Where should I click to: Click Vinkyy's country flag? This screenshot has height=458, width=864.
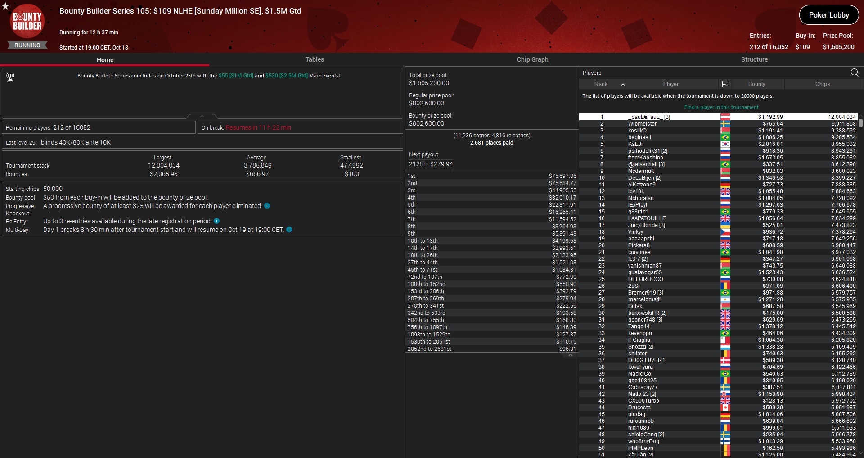pyautogui.click(x=725, y=232)
